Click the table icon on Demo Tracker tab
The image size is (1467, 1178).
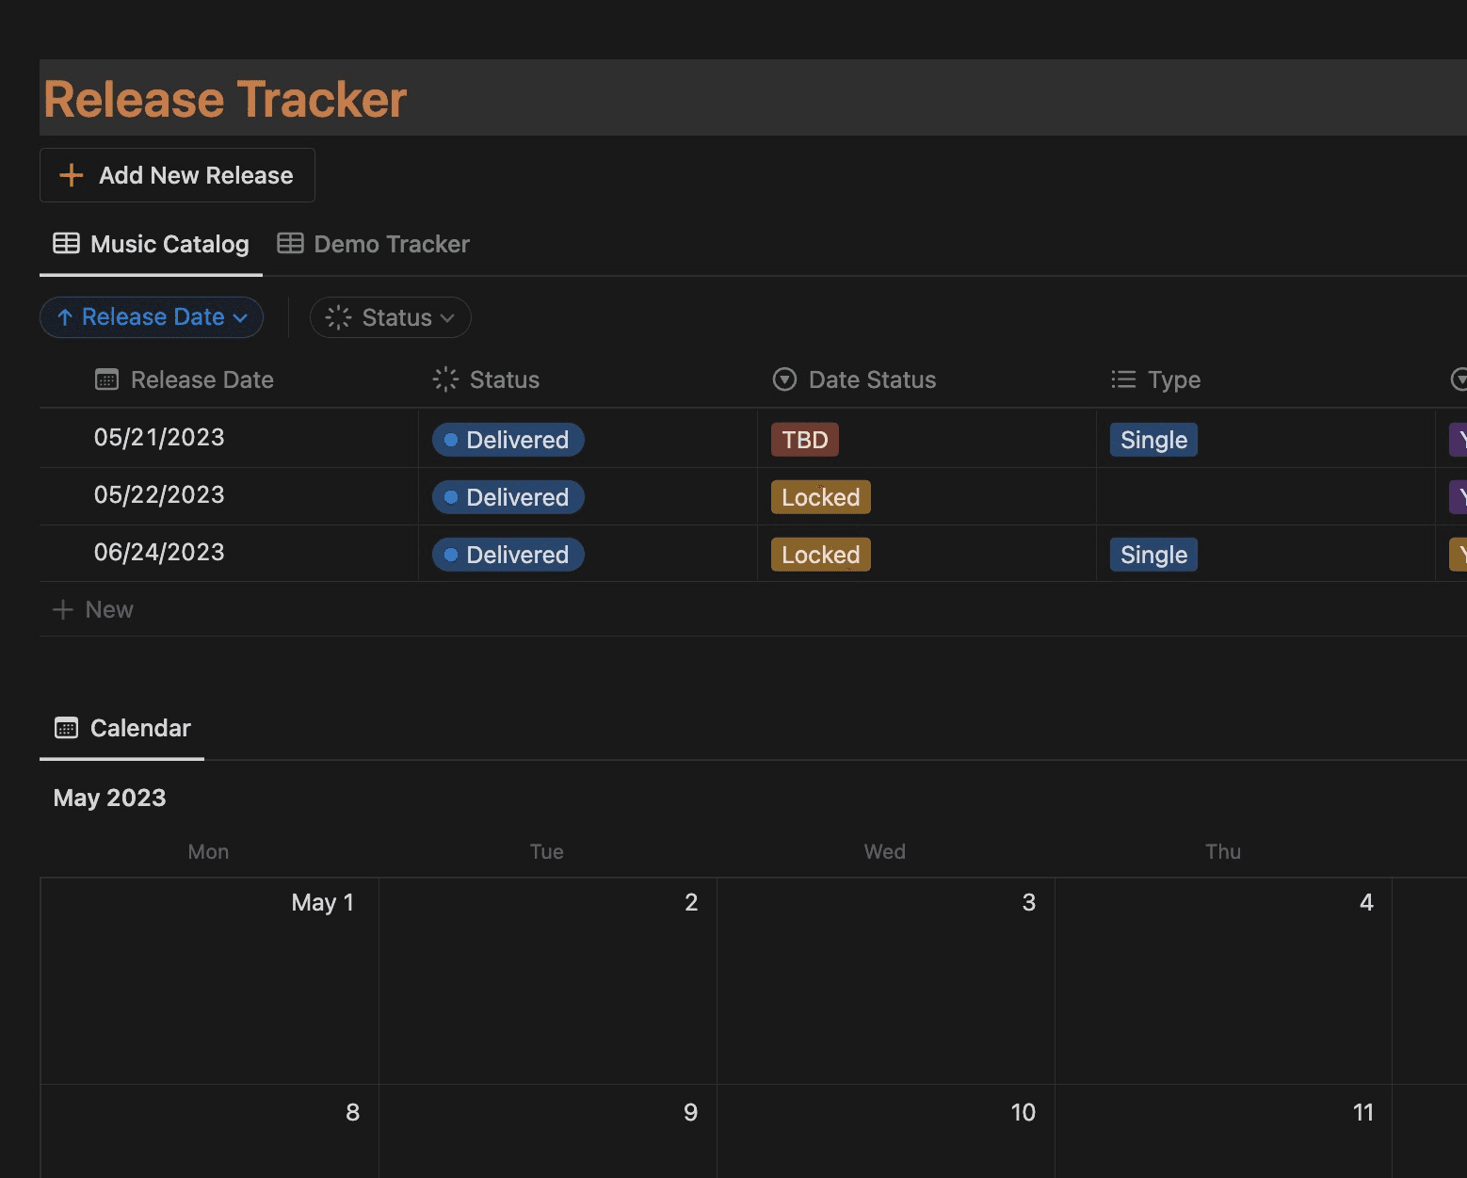[x=290, y=243]
